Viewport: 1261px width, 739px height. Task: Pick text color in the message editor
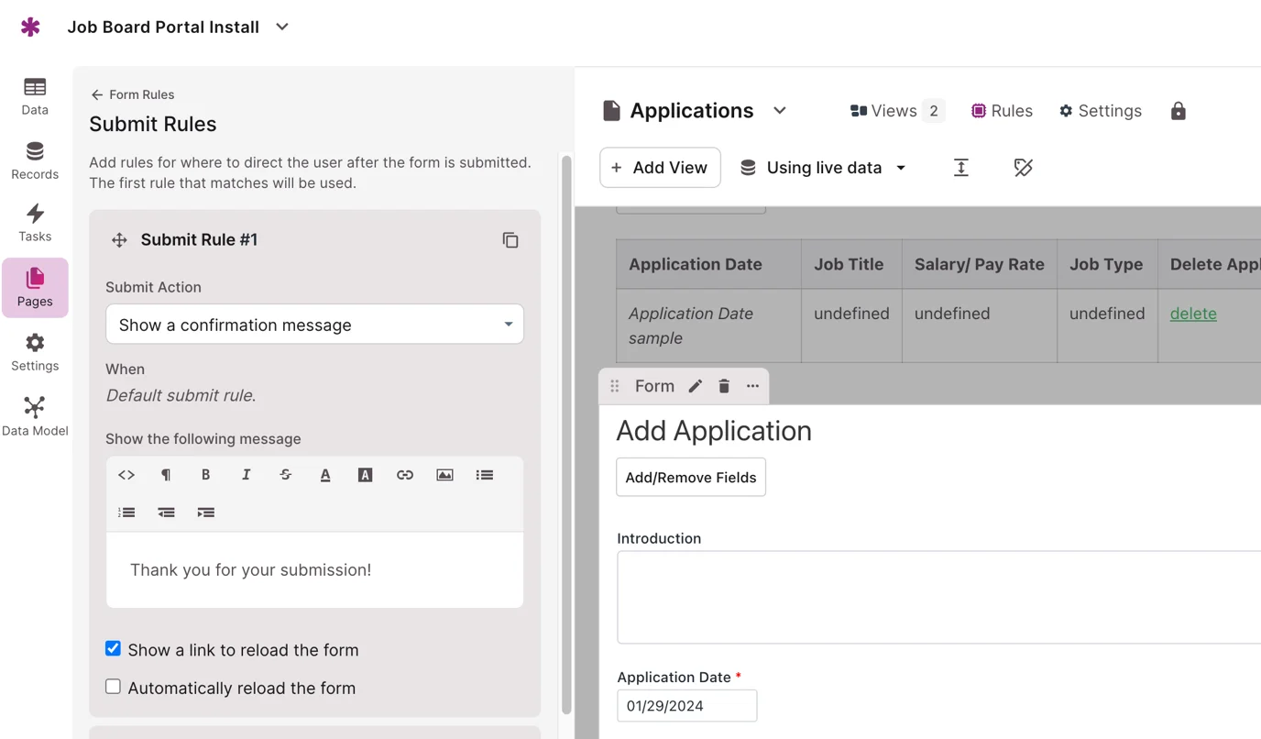point(325,475)
